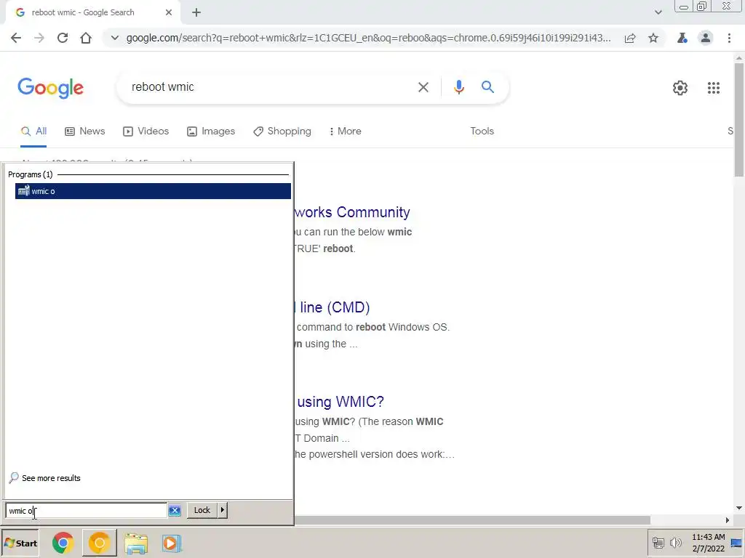Screen dimensions: 745x558
Task: Go back using the browser back arrow
Action: [16, 38]
